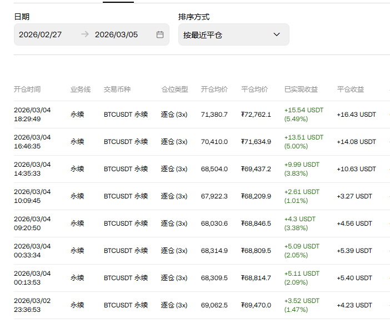Select the open time 2026/03/04 18:29:49
390x323 pixels.
(x=32, y=115)
